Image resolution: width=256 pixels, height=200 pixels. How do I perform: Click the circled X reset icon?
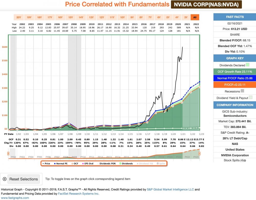[4, 179]
